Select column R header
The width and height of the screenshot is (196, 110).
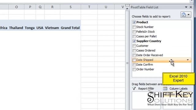[x=52, y=7]
